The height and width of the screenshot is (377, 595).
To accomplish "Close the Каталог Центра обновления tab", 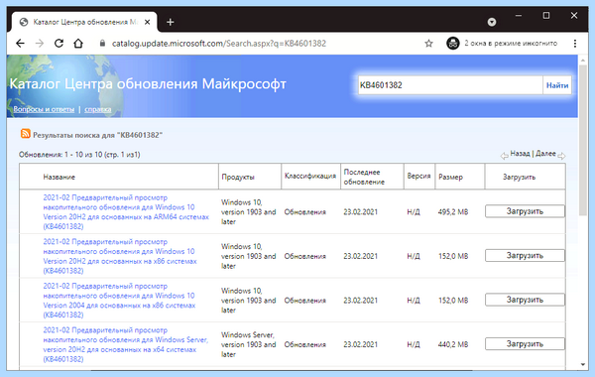I will [147, 22].
